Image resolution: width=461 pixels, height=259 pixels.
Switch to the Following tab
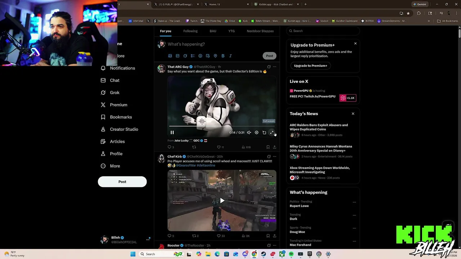pyautogui.click(x=190, y=31)
